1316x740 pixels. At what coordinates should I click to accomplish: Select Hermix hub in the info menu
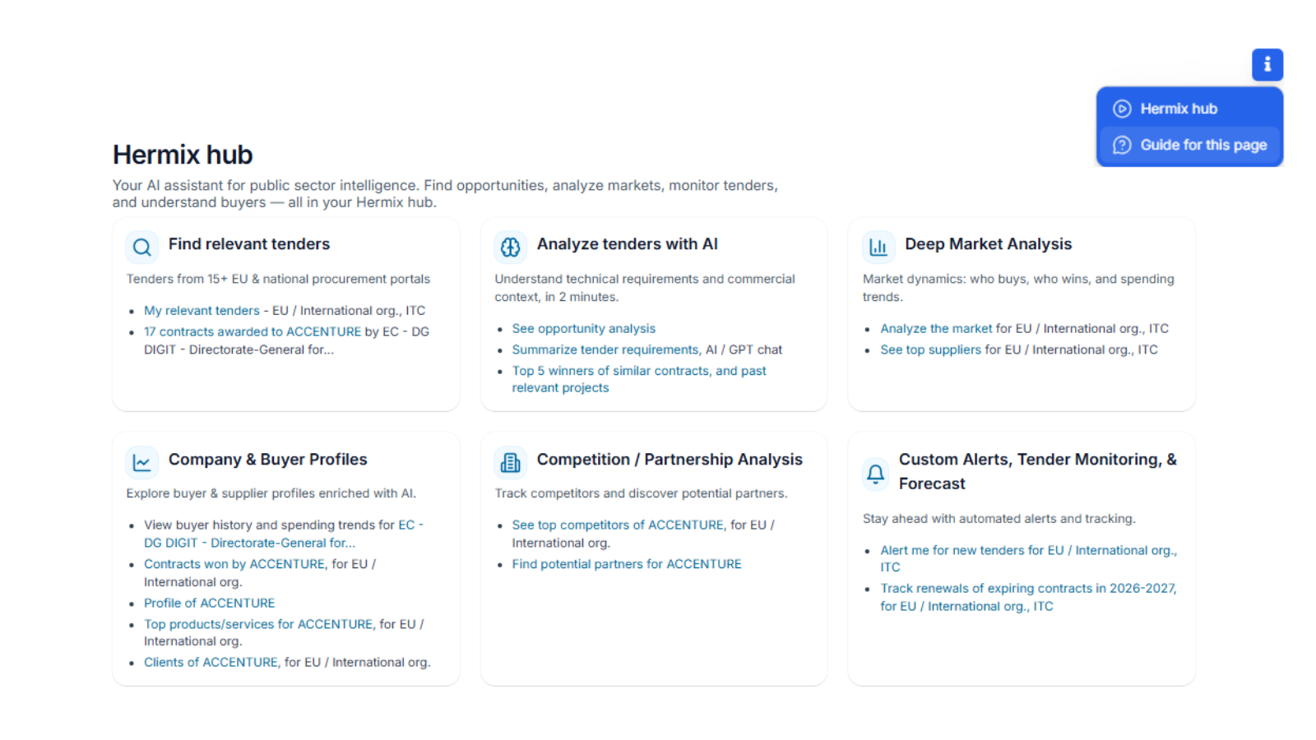1178,109
